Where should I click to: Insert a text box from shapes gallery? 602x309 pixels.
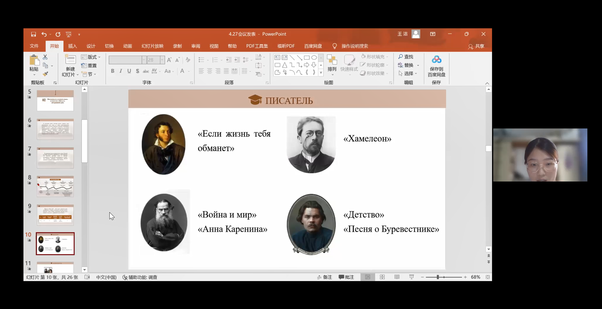(277, 58)
